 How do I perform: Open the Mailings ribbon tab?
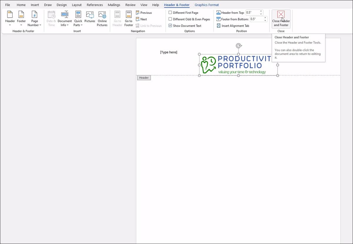[114, 5]
